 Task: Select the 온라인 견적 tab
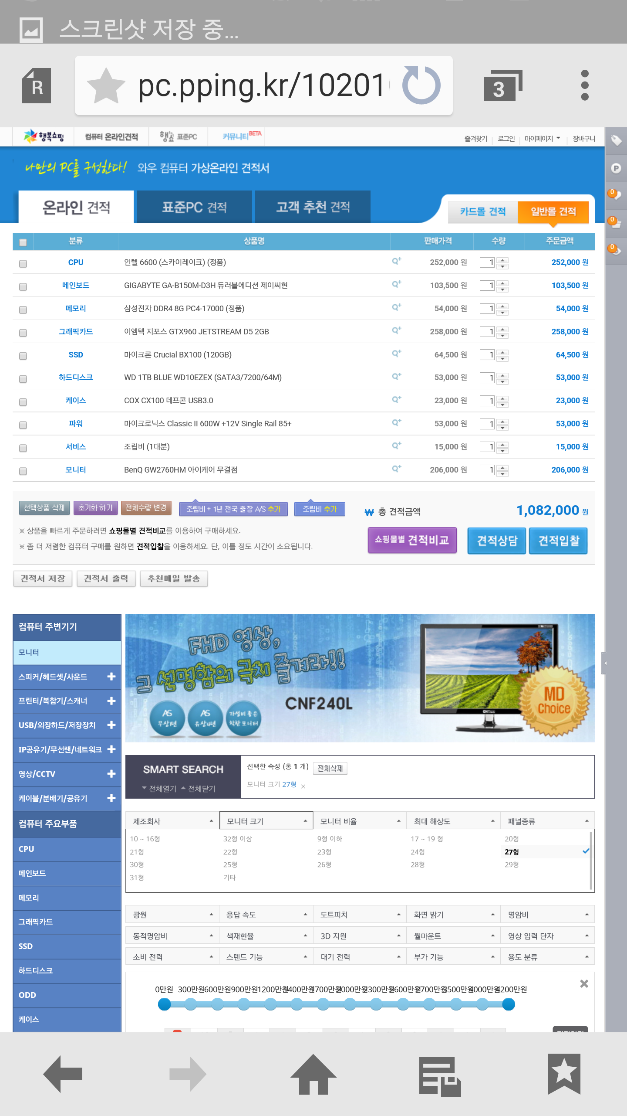tap(76, 207)
